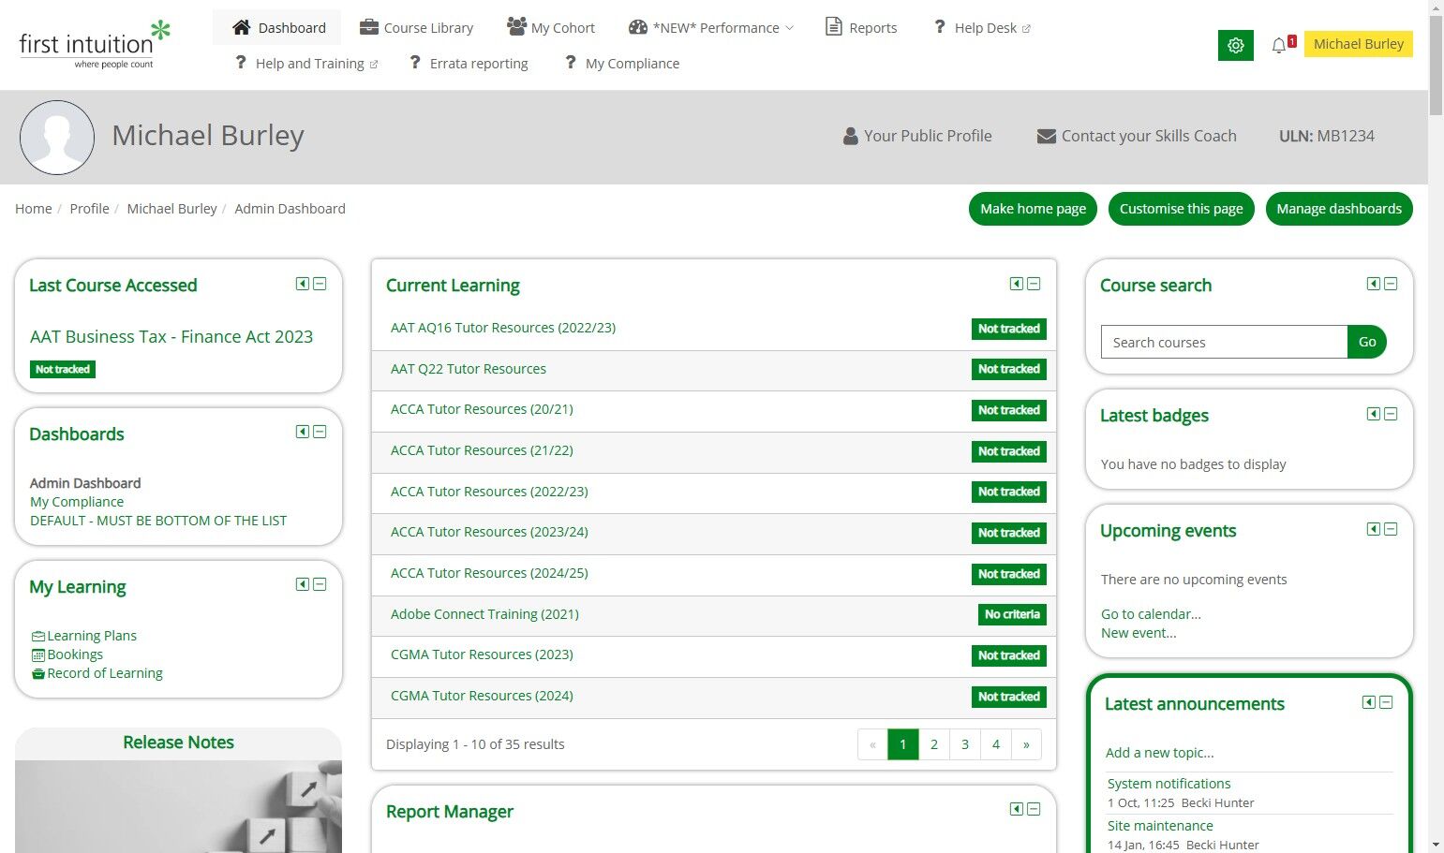Viewport: 1444px width, 853px height.
Task: Go to page 4 of Current Learning
Action: coord(996,744)
